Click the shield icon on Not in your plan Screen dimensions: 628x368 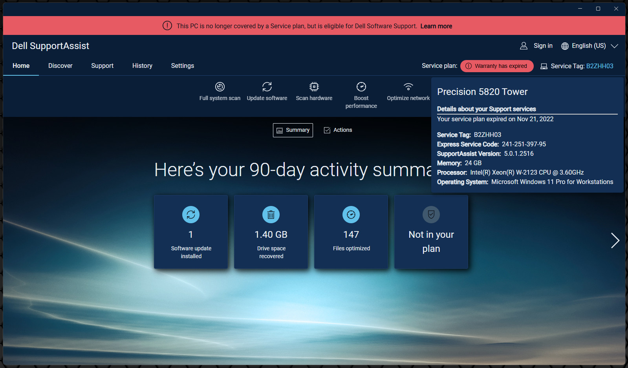[431, 215]
